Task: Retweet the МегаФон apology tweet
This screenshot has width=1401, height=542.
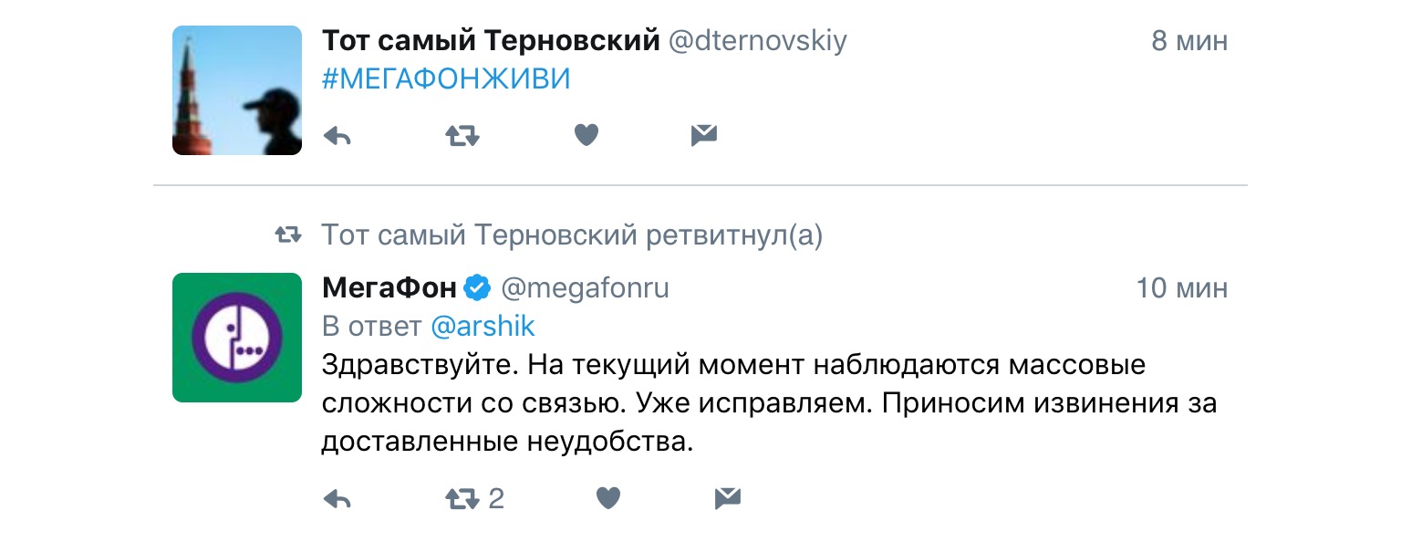Action: pos(462,498)
